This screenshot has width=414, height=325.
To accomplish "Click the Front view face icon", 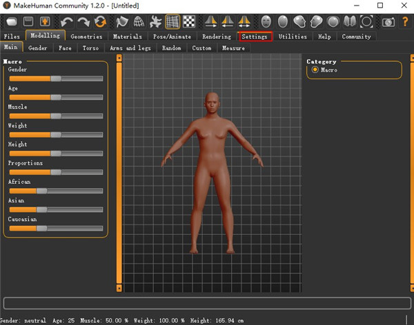I will (266, 22).
